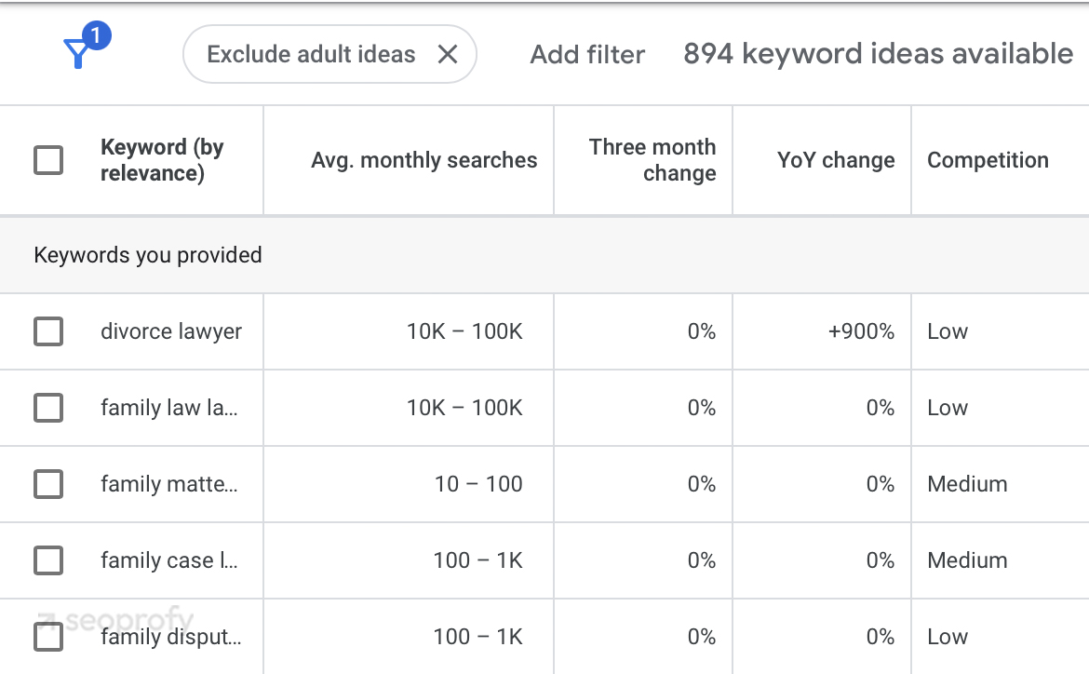Toggle the select-all keywords checkbox
This screenshot has height=674, width=1089.
48,160
